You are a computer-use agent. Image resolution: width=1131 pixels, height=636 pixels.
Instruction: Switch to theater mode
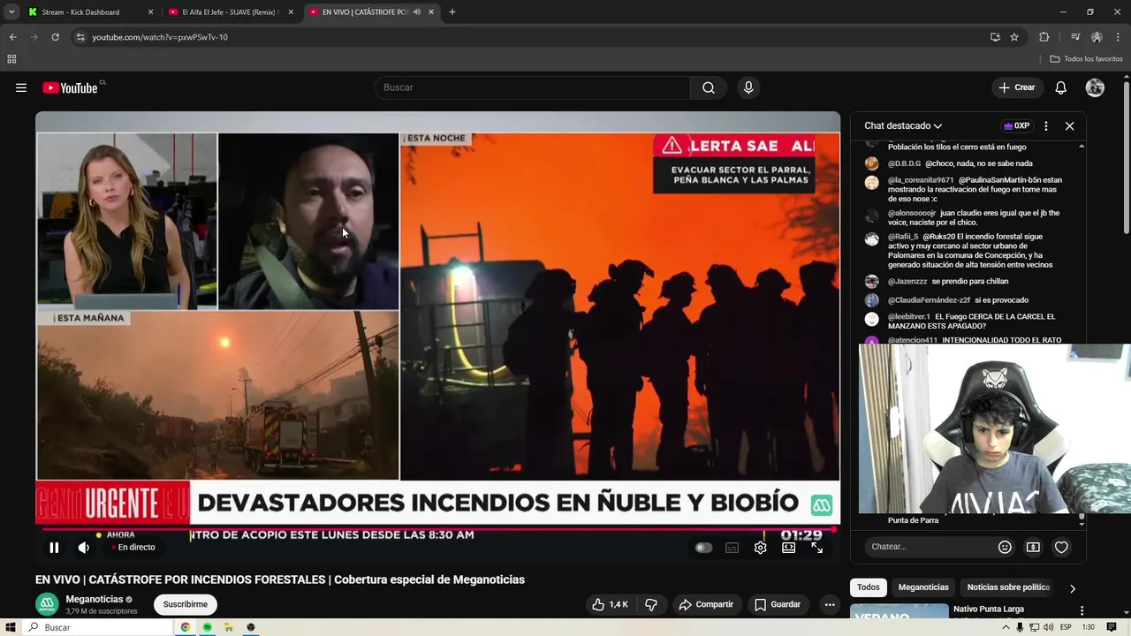(788, 548)
